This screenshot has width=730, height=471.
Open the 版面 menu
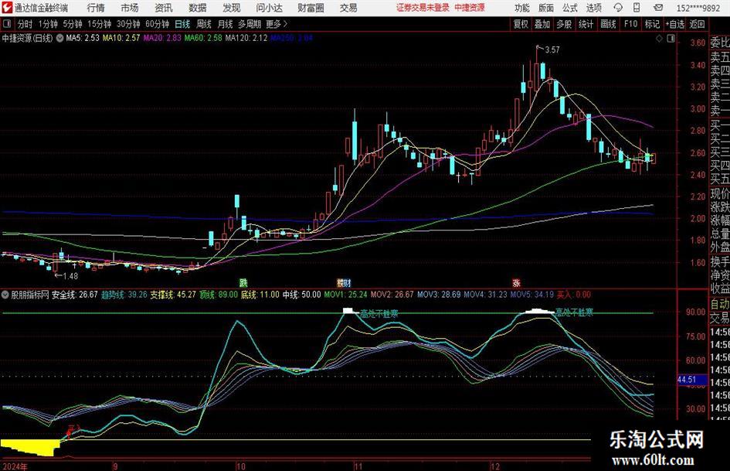(x=545, y=8)
